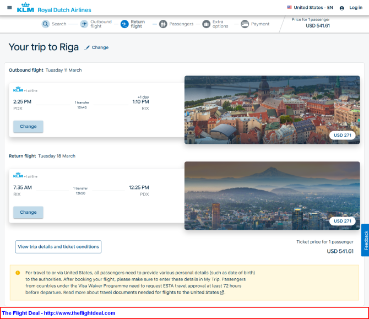
Task: Click the yellow warning icon in notice
Action: tap(18, 273)
